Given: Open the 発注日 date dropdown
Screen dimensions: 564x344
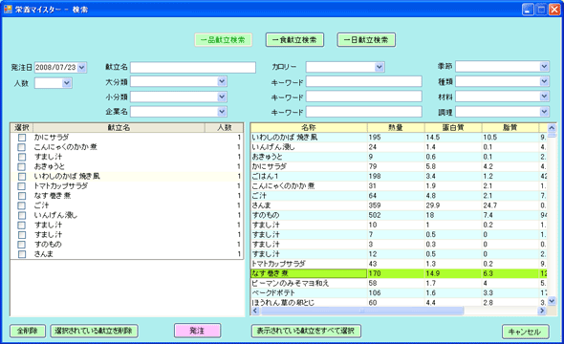Looking at the screenshot, I should 81,67.
